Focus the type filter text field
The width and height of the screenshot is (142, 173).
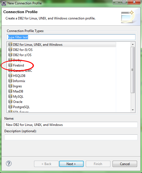tap(71, 37)
